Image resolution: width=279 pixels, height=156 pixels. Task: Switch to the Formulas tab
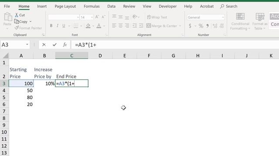click(92, 6)
